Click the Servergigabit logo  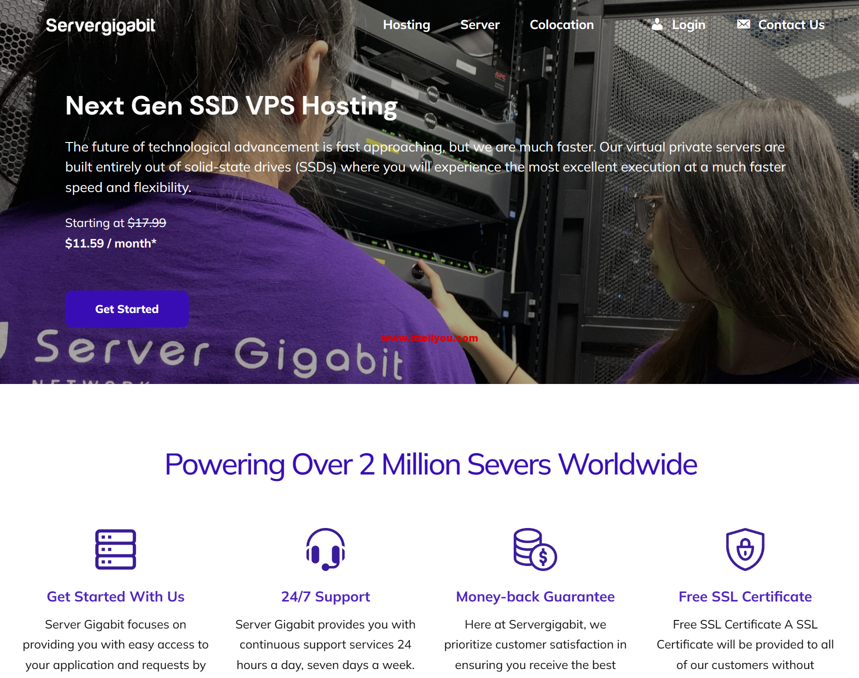tap(100, 25)
